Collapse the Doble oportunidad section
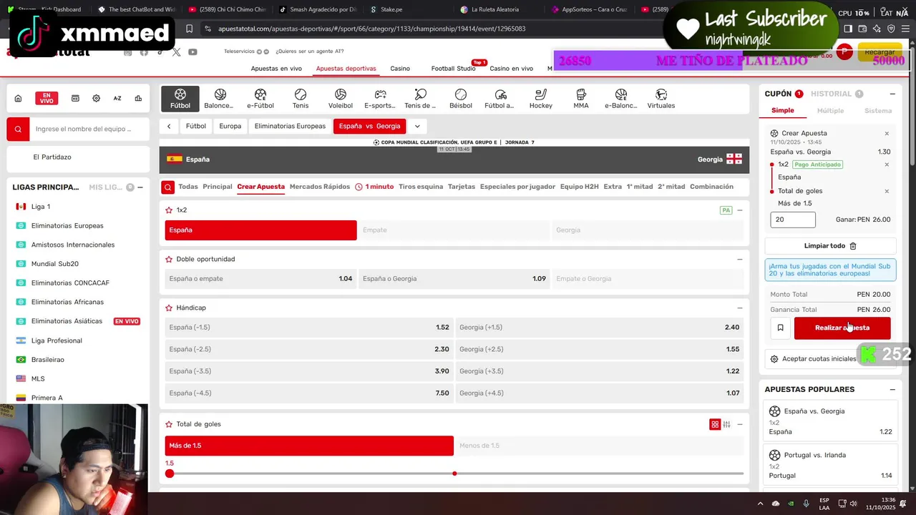 (740, 259)
